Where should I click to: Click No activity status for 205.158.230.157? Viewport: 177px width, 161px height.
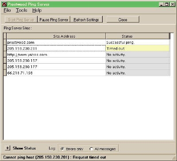(x=138, y=61)
